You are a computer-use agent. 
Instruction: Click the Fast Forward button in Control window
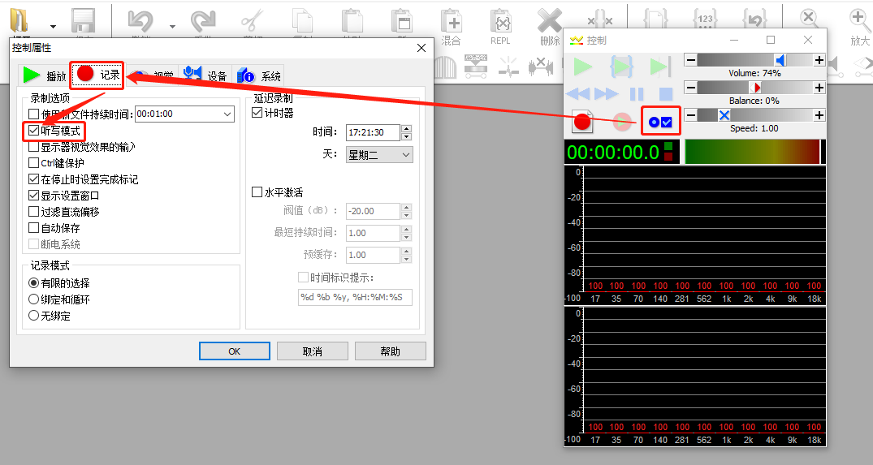click(x=606, y=94)
